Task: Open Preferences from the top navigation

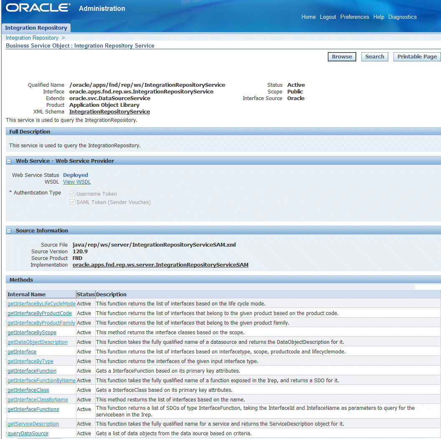Action: click(x=355, y=17)
